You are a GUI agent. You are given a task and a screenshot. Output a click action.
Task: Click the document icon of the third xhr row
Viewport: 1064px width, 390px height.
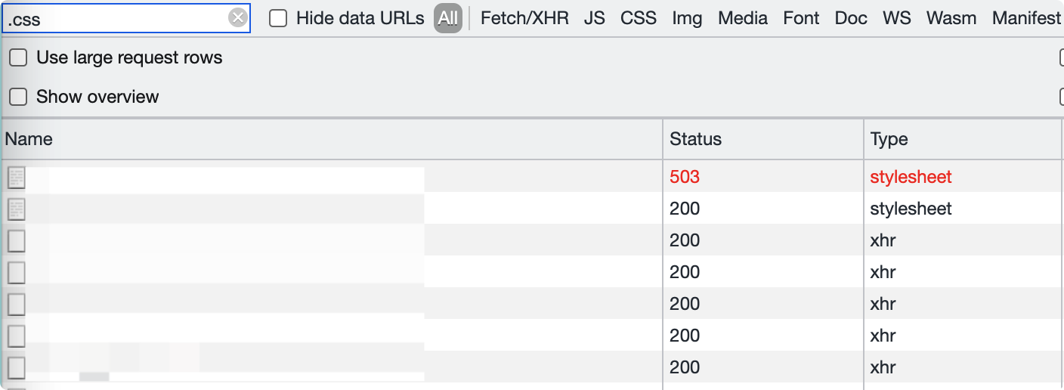17,305
